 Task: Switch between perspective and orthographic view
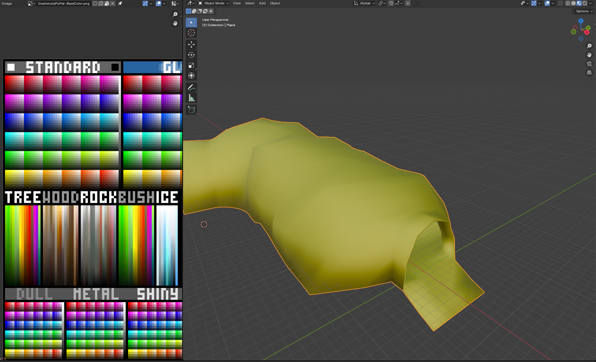(x=589, y=72)
